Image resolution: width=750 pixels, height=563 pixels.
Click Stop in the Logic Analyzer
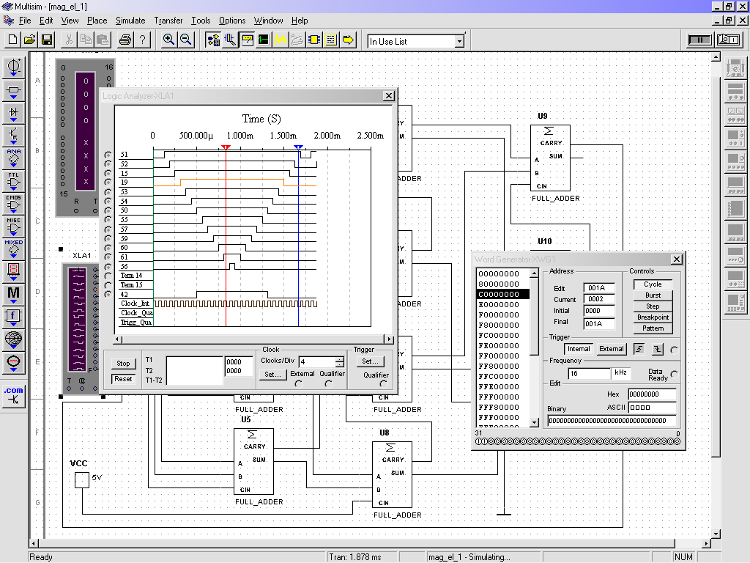(x=123, y=364)
